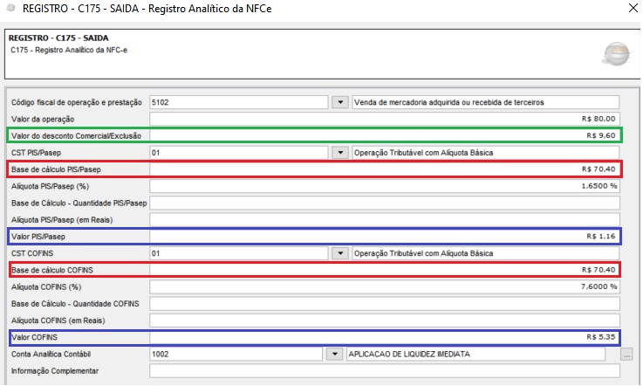Image resolution: width=643 pixels, height=386 pixels.
Task: Click the Valor do desconto Comercial/Exclusão field
Action: coord(385,135)
